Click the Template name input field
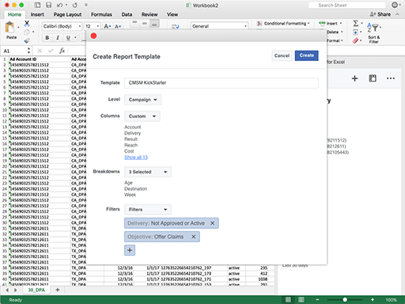The image size is (405, 304). [221, 83]
